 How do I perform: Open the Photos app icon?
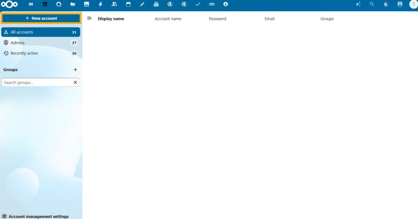click(87, 4)
